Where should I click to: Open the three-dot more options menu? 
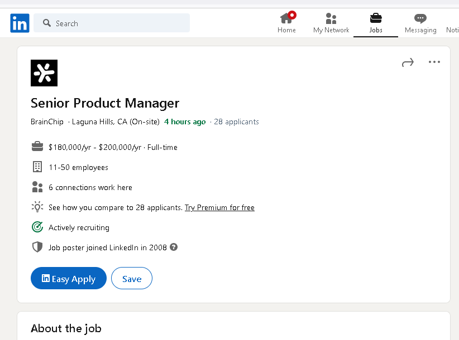point(434,62)
